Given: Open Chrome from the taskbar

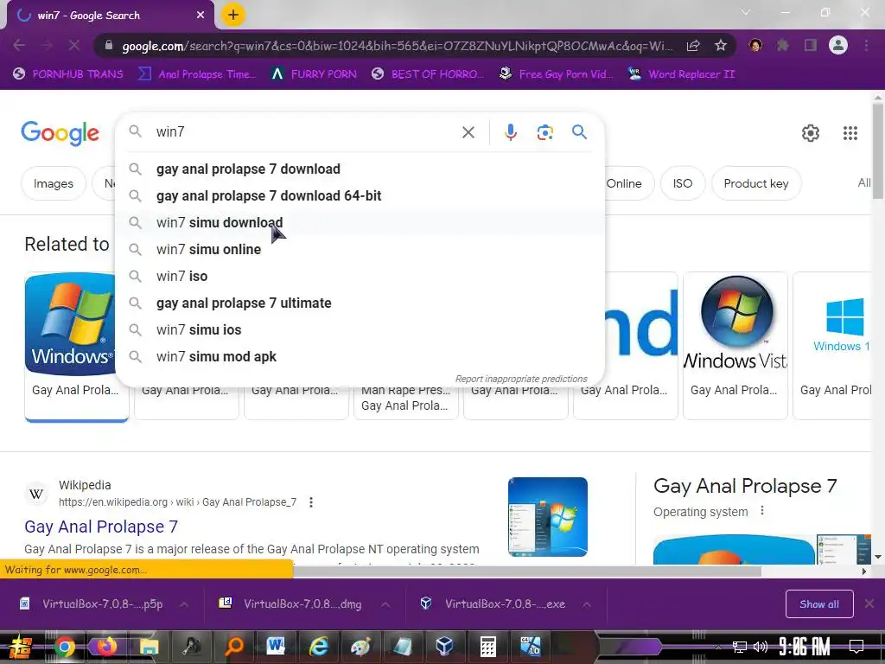Looking at the screenshot, I should (x=65, y=647).
